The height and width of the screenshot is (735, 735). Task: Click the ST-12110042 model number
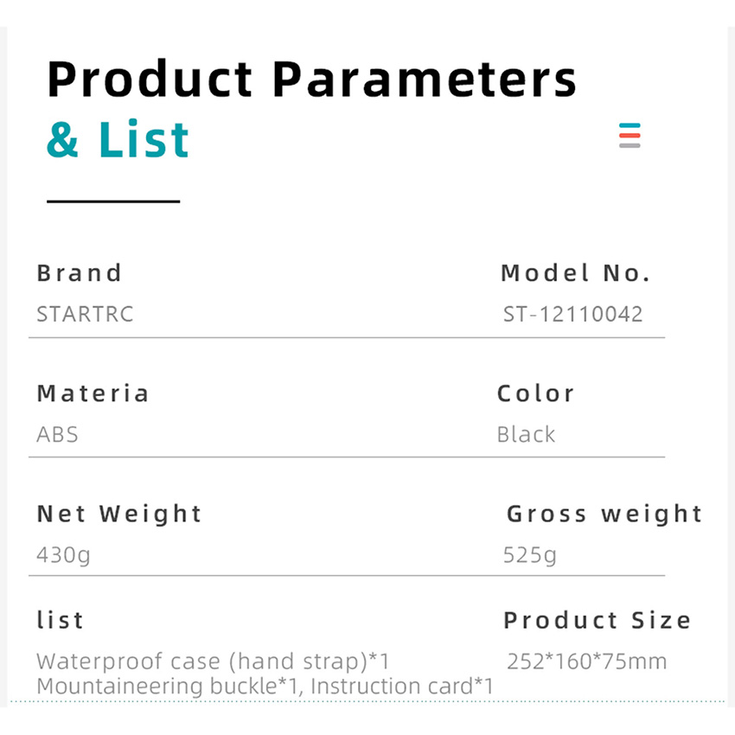tap(573, 314)
